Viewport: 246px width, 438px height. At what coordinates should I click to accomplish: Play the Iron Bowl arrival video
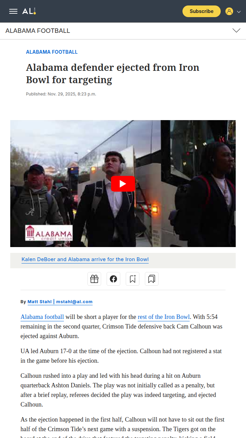point(123,184)
